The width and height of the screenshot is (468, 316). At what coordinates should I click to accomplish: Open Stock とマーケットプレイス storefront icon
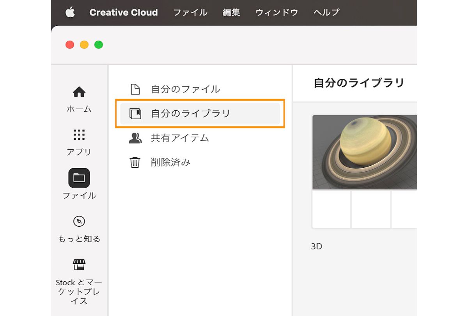[x=79, y=265]
